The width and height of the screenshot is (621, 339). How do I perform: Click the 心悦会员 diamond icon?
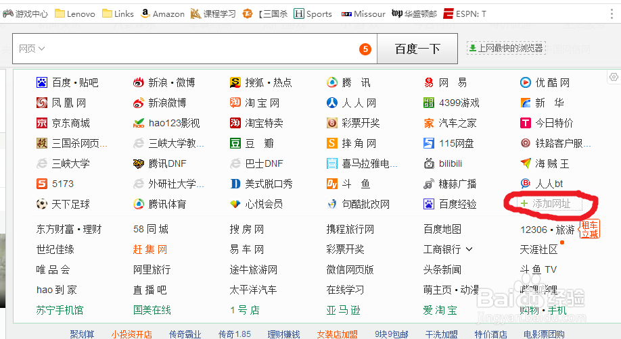point(235,204)
